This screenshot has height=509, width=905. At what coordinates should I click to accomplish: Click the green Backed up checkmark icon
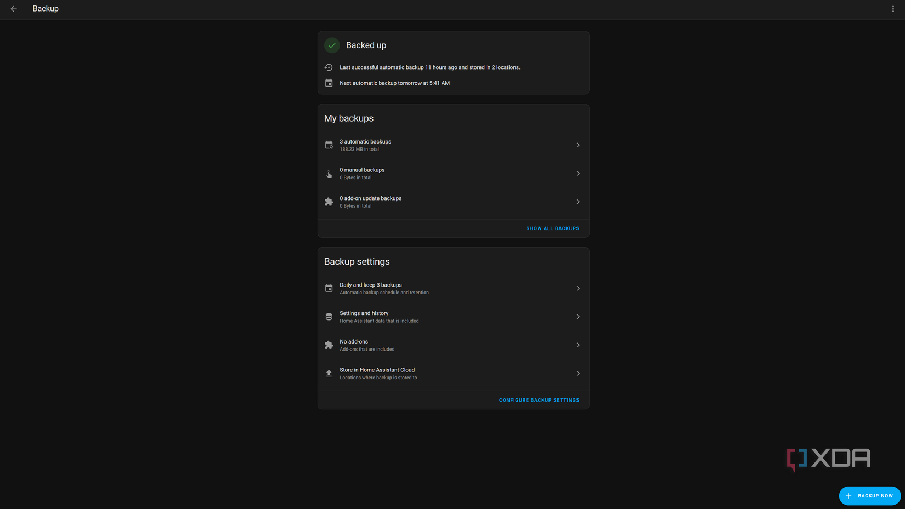click(332, 45)
